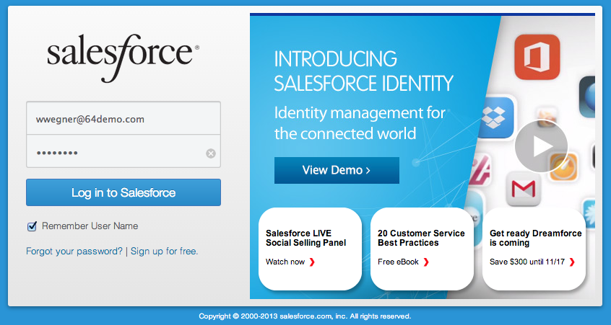Click Free eBook link

pos(398,262)
